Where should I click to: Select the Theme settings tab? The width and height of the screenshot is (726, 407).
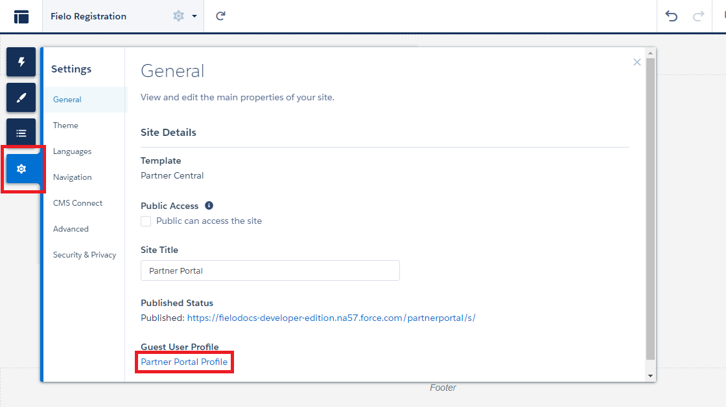pos(65,125)
